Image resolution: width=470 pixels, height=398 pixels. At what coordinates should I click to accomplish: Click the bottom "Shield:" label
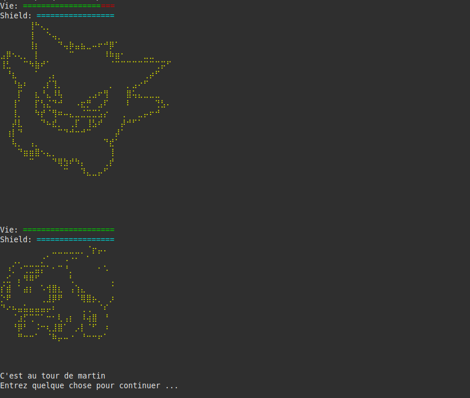point(16,239)
